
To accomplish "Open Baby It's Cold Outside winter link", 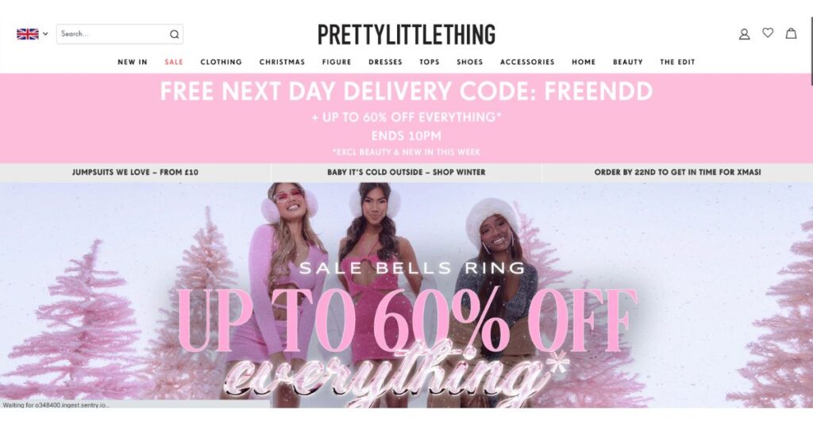I will [406, 172].
